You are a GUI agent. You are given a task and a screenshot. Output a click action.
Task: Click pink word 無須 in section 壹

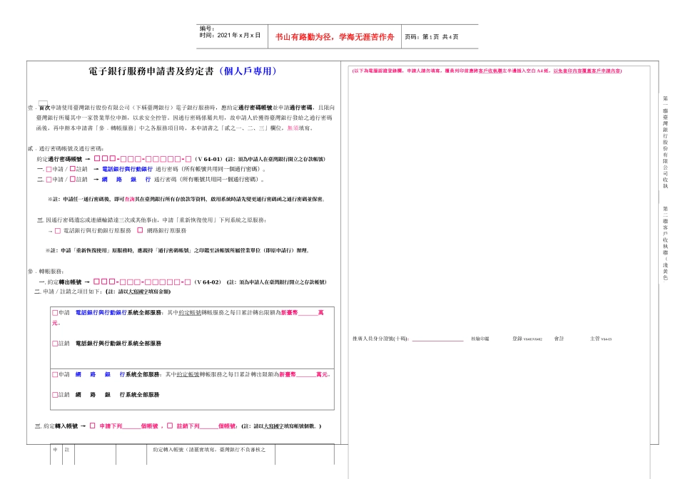point(293,128)
